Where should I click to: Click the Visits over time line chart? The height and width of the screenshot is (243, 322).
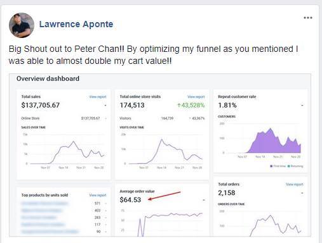pyautogui.click(x=166, y=151)
